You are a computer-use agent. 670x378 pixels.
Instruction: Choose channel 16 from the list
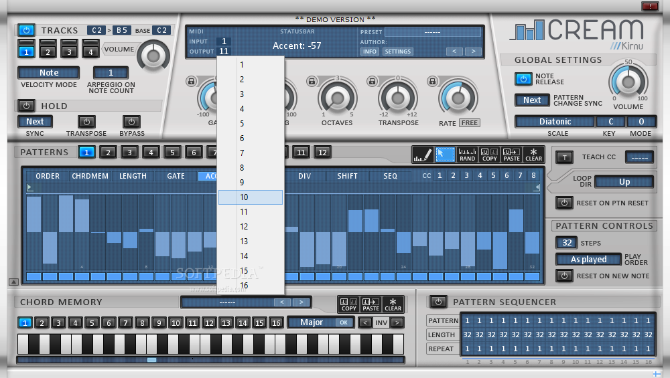tap(251, 286)
